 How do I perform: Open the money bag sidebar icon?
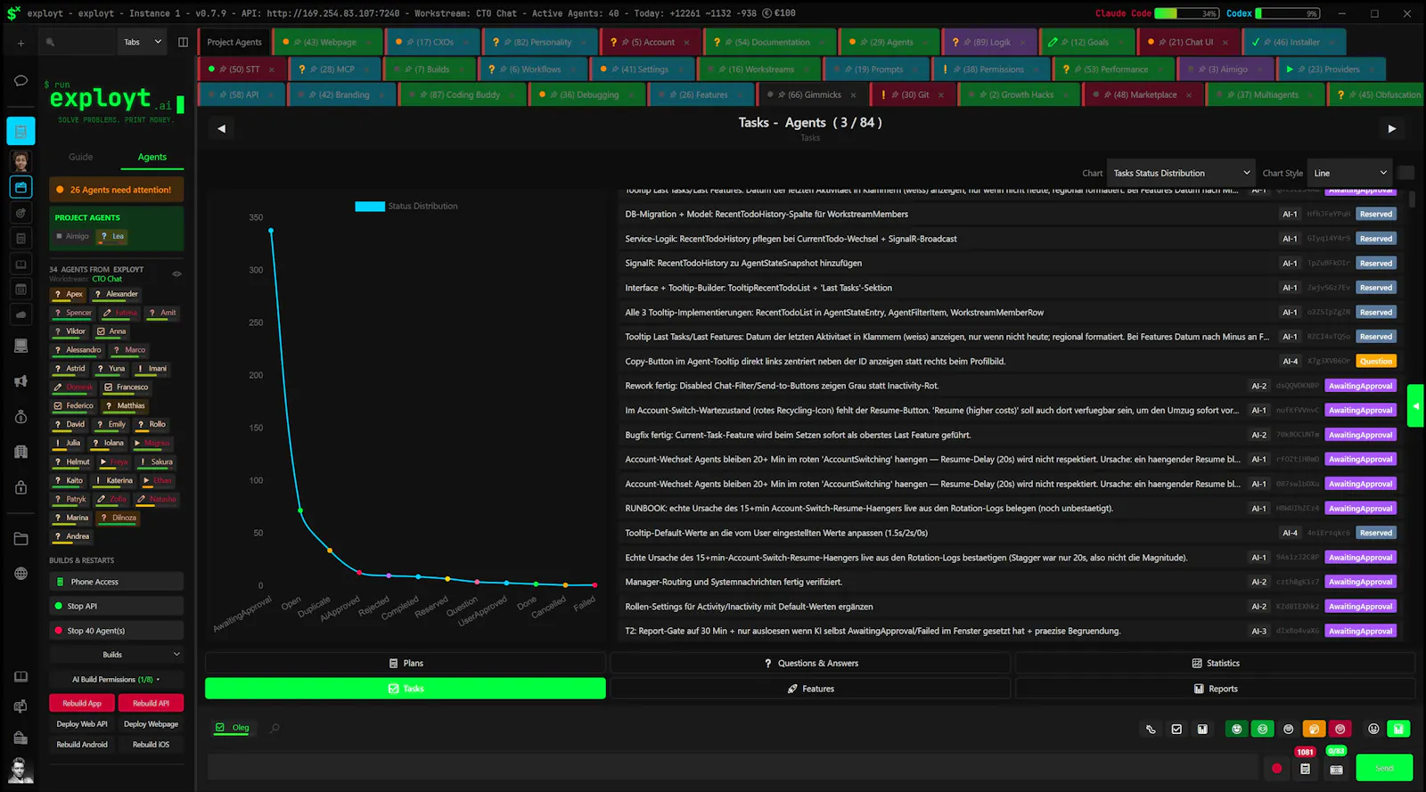click(x=20, y=417)
